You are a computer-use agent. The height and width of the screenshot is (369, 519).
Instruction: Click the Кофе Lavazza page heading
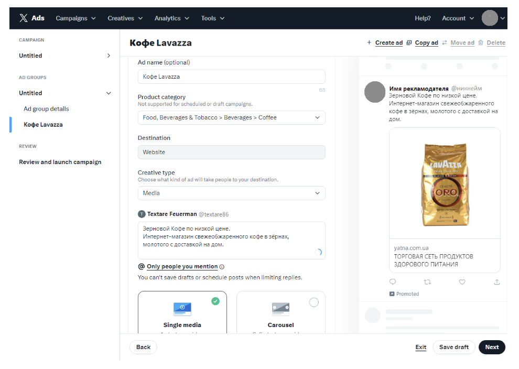point(160,43)
